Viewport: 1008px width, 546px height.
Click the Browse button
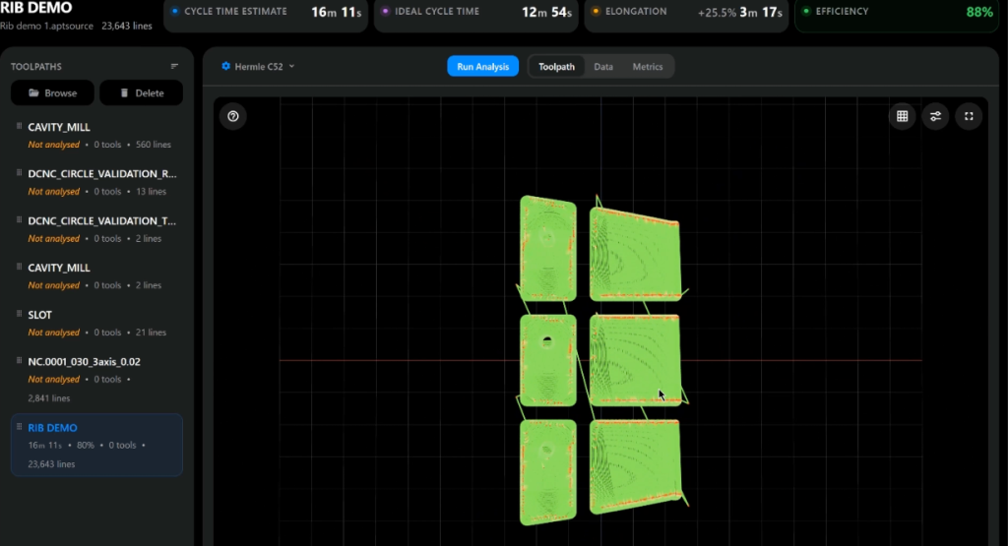pos(53,93)
